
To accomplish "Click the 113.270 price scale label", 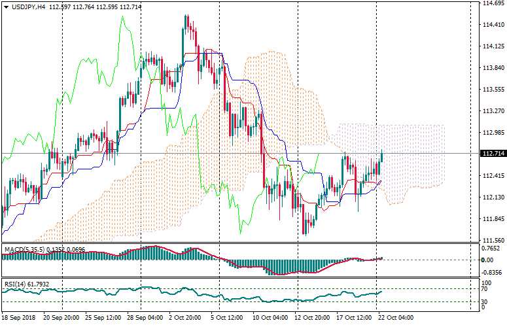I will tap(491, 111).
